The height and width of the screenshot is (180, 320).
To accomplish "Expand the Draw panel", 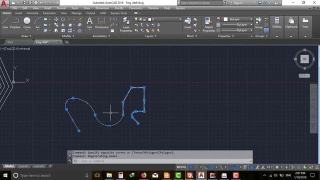I will tap(26, 36).
